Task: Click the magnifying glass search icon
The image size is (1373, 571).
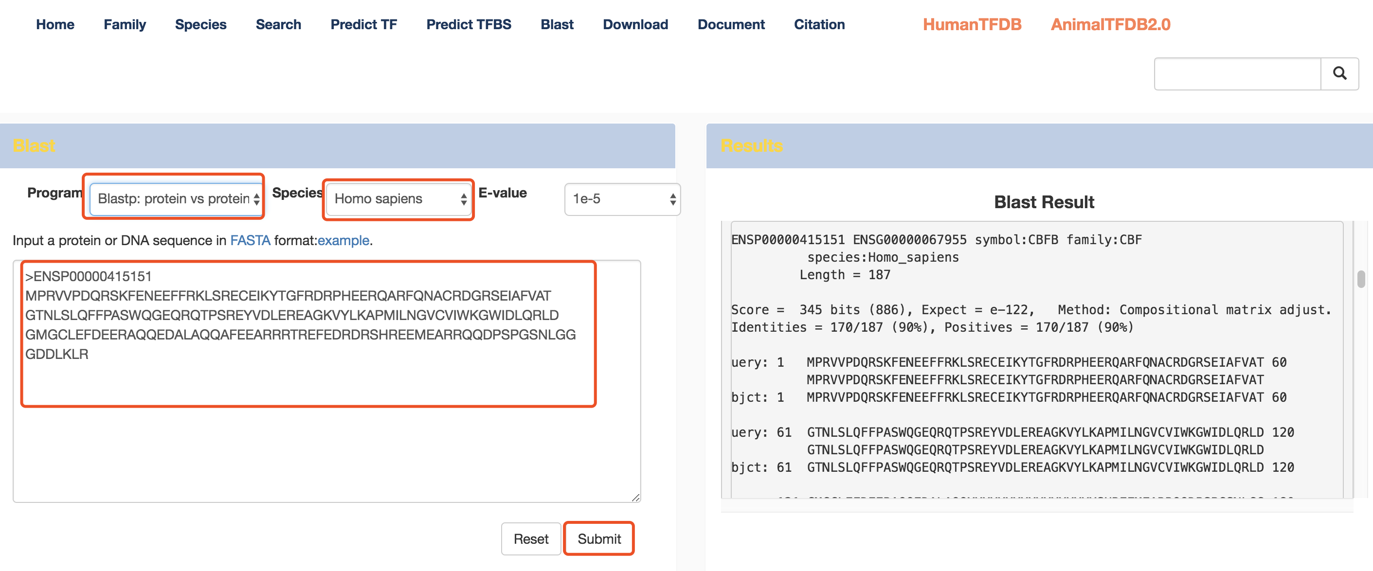Action: point(1339,73)
